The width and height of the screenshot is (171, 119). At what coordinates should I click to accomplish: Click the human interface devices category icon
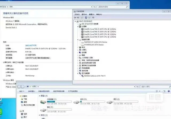click(80, 58)
